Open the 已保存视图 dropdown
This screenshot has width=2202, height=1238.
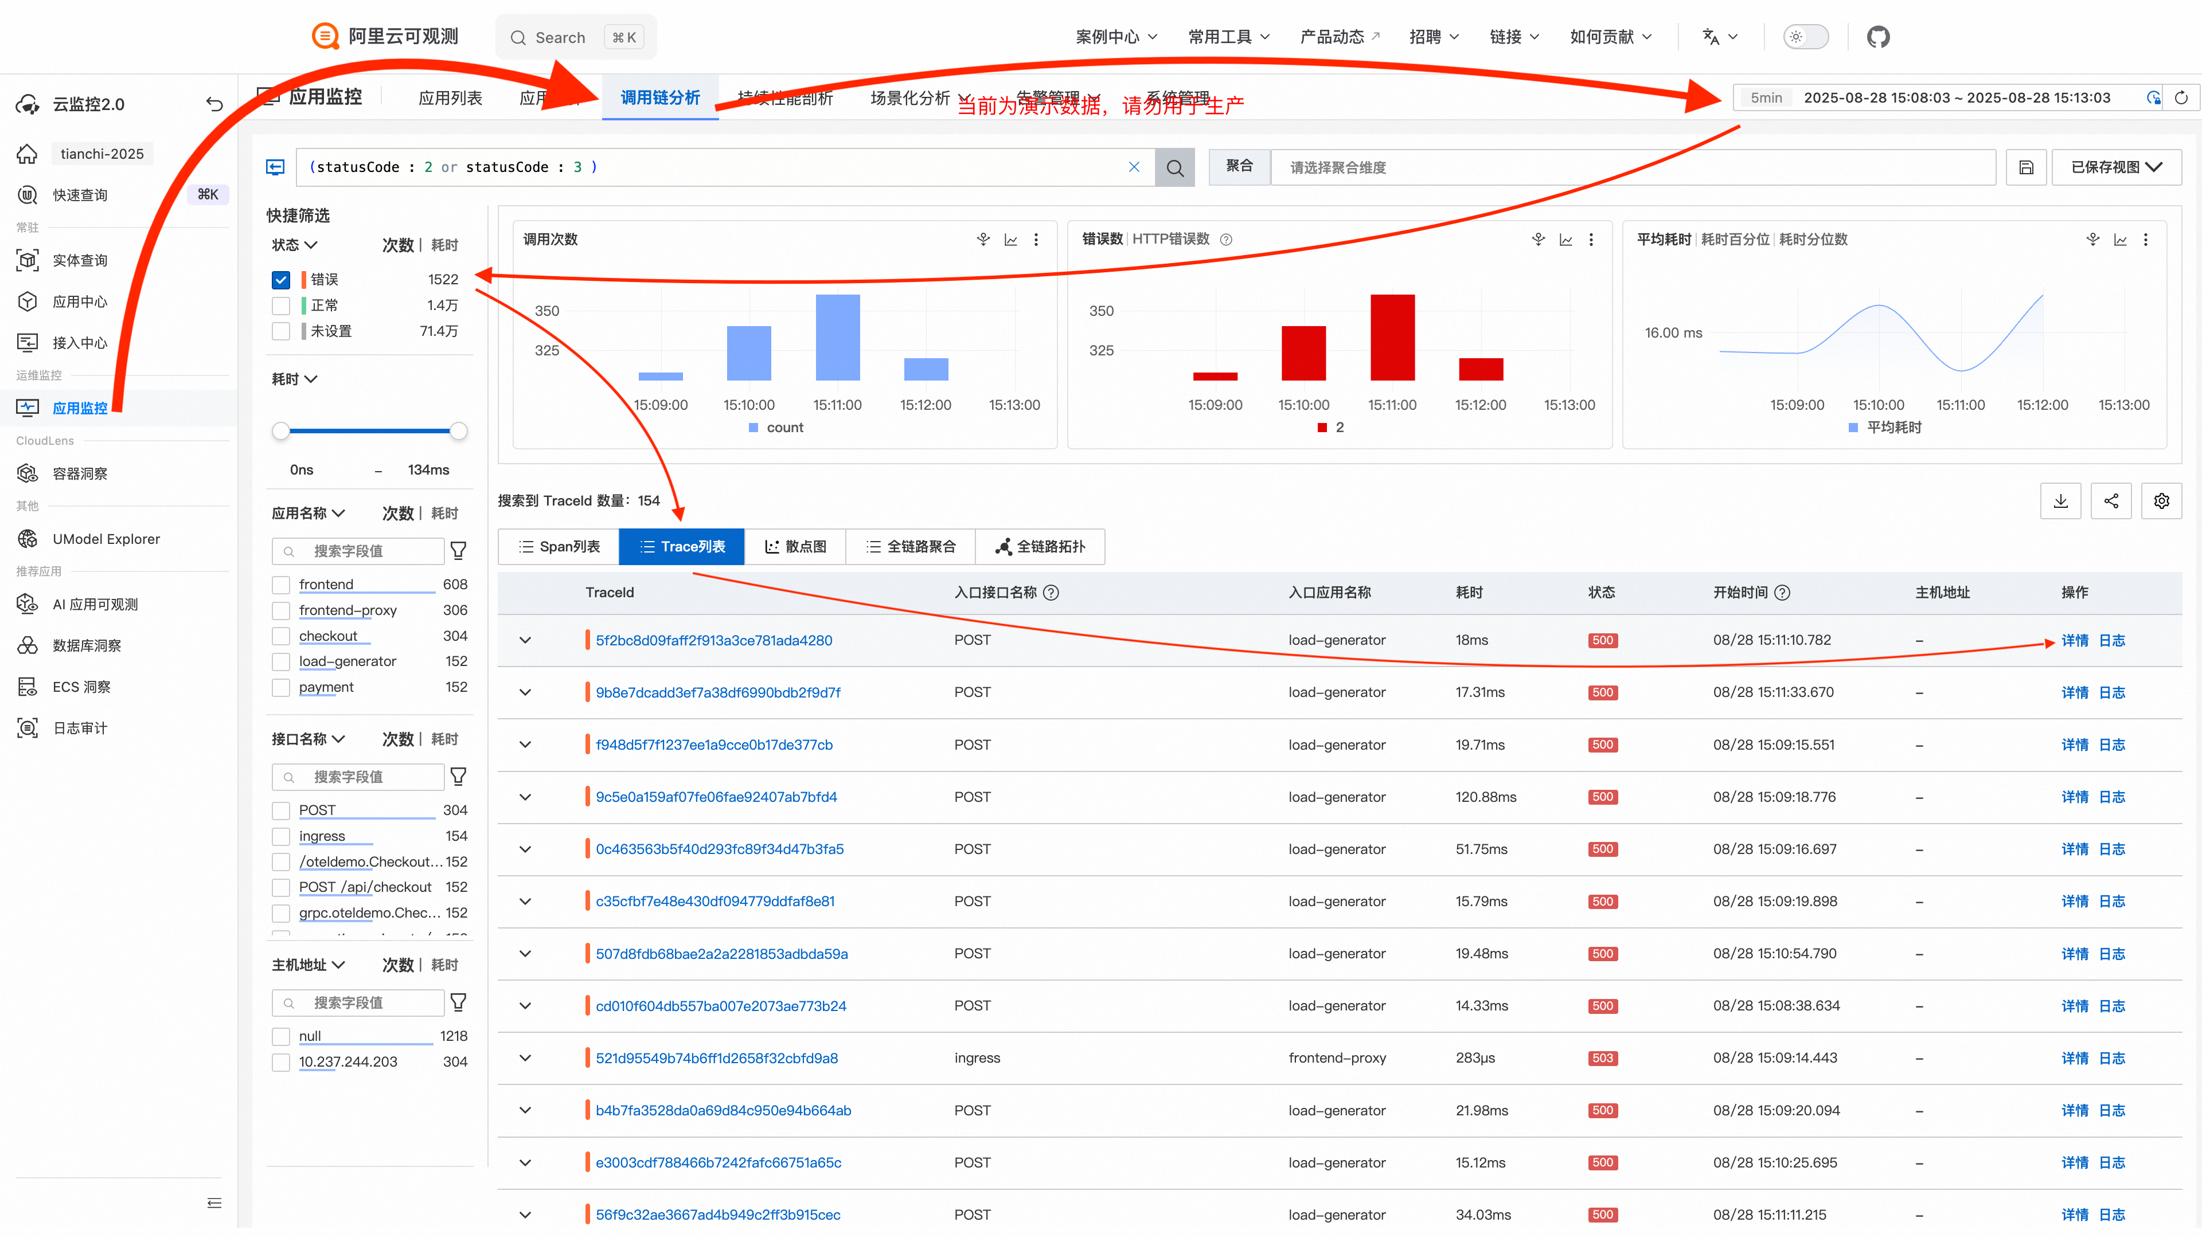click(2117, 167)
